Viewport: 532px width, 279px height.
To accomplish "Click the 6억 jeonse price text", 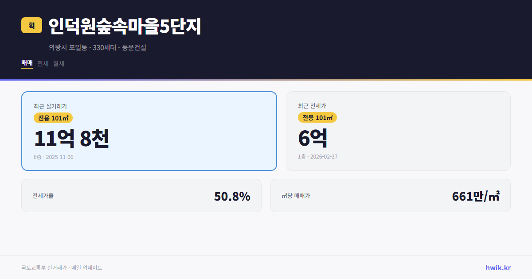I will click(312, 138).
